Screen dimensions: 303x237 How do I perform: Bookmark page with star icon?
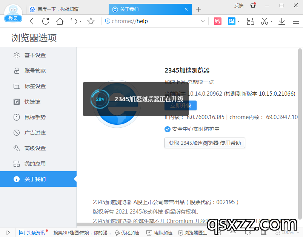[x=91, y=21]
